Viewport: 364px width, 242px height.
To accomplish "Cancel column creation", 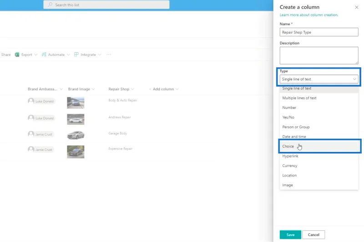I will click(313, 235).
